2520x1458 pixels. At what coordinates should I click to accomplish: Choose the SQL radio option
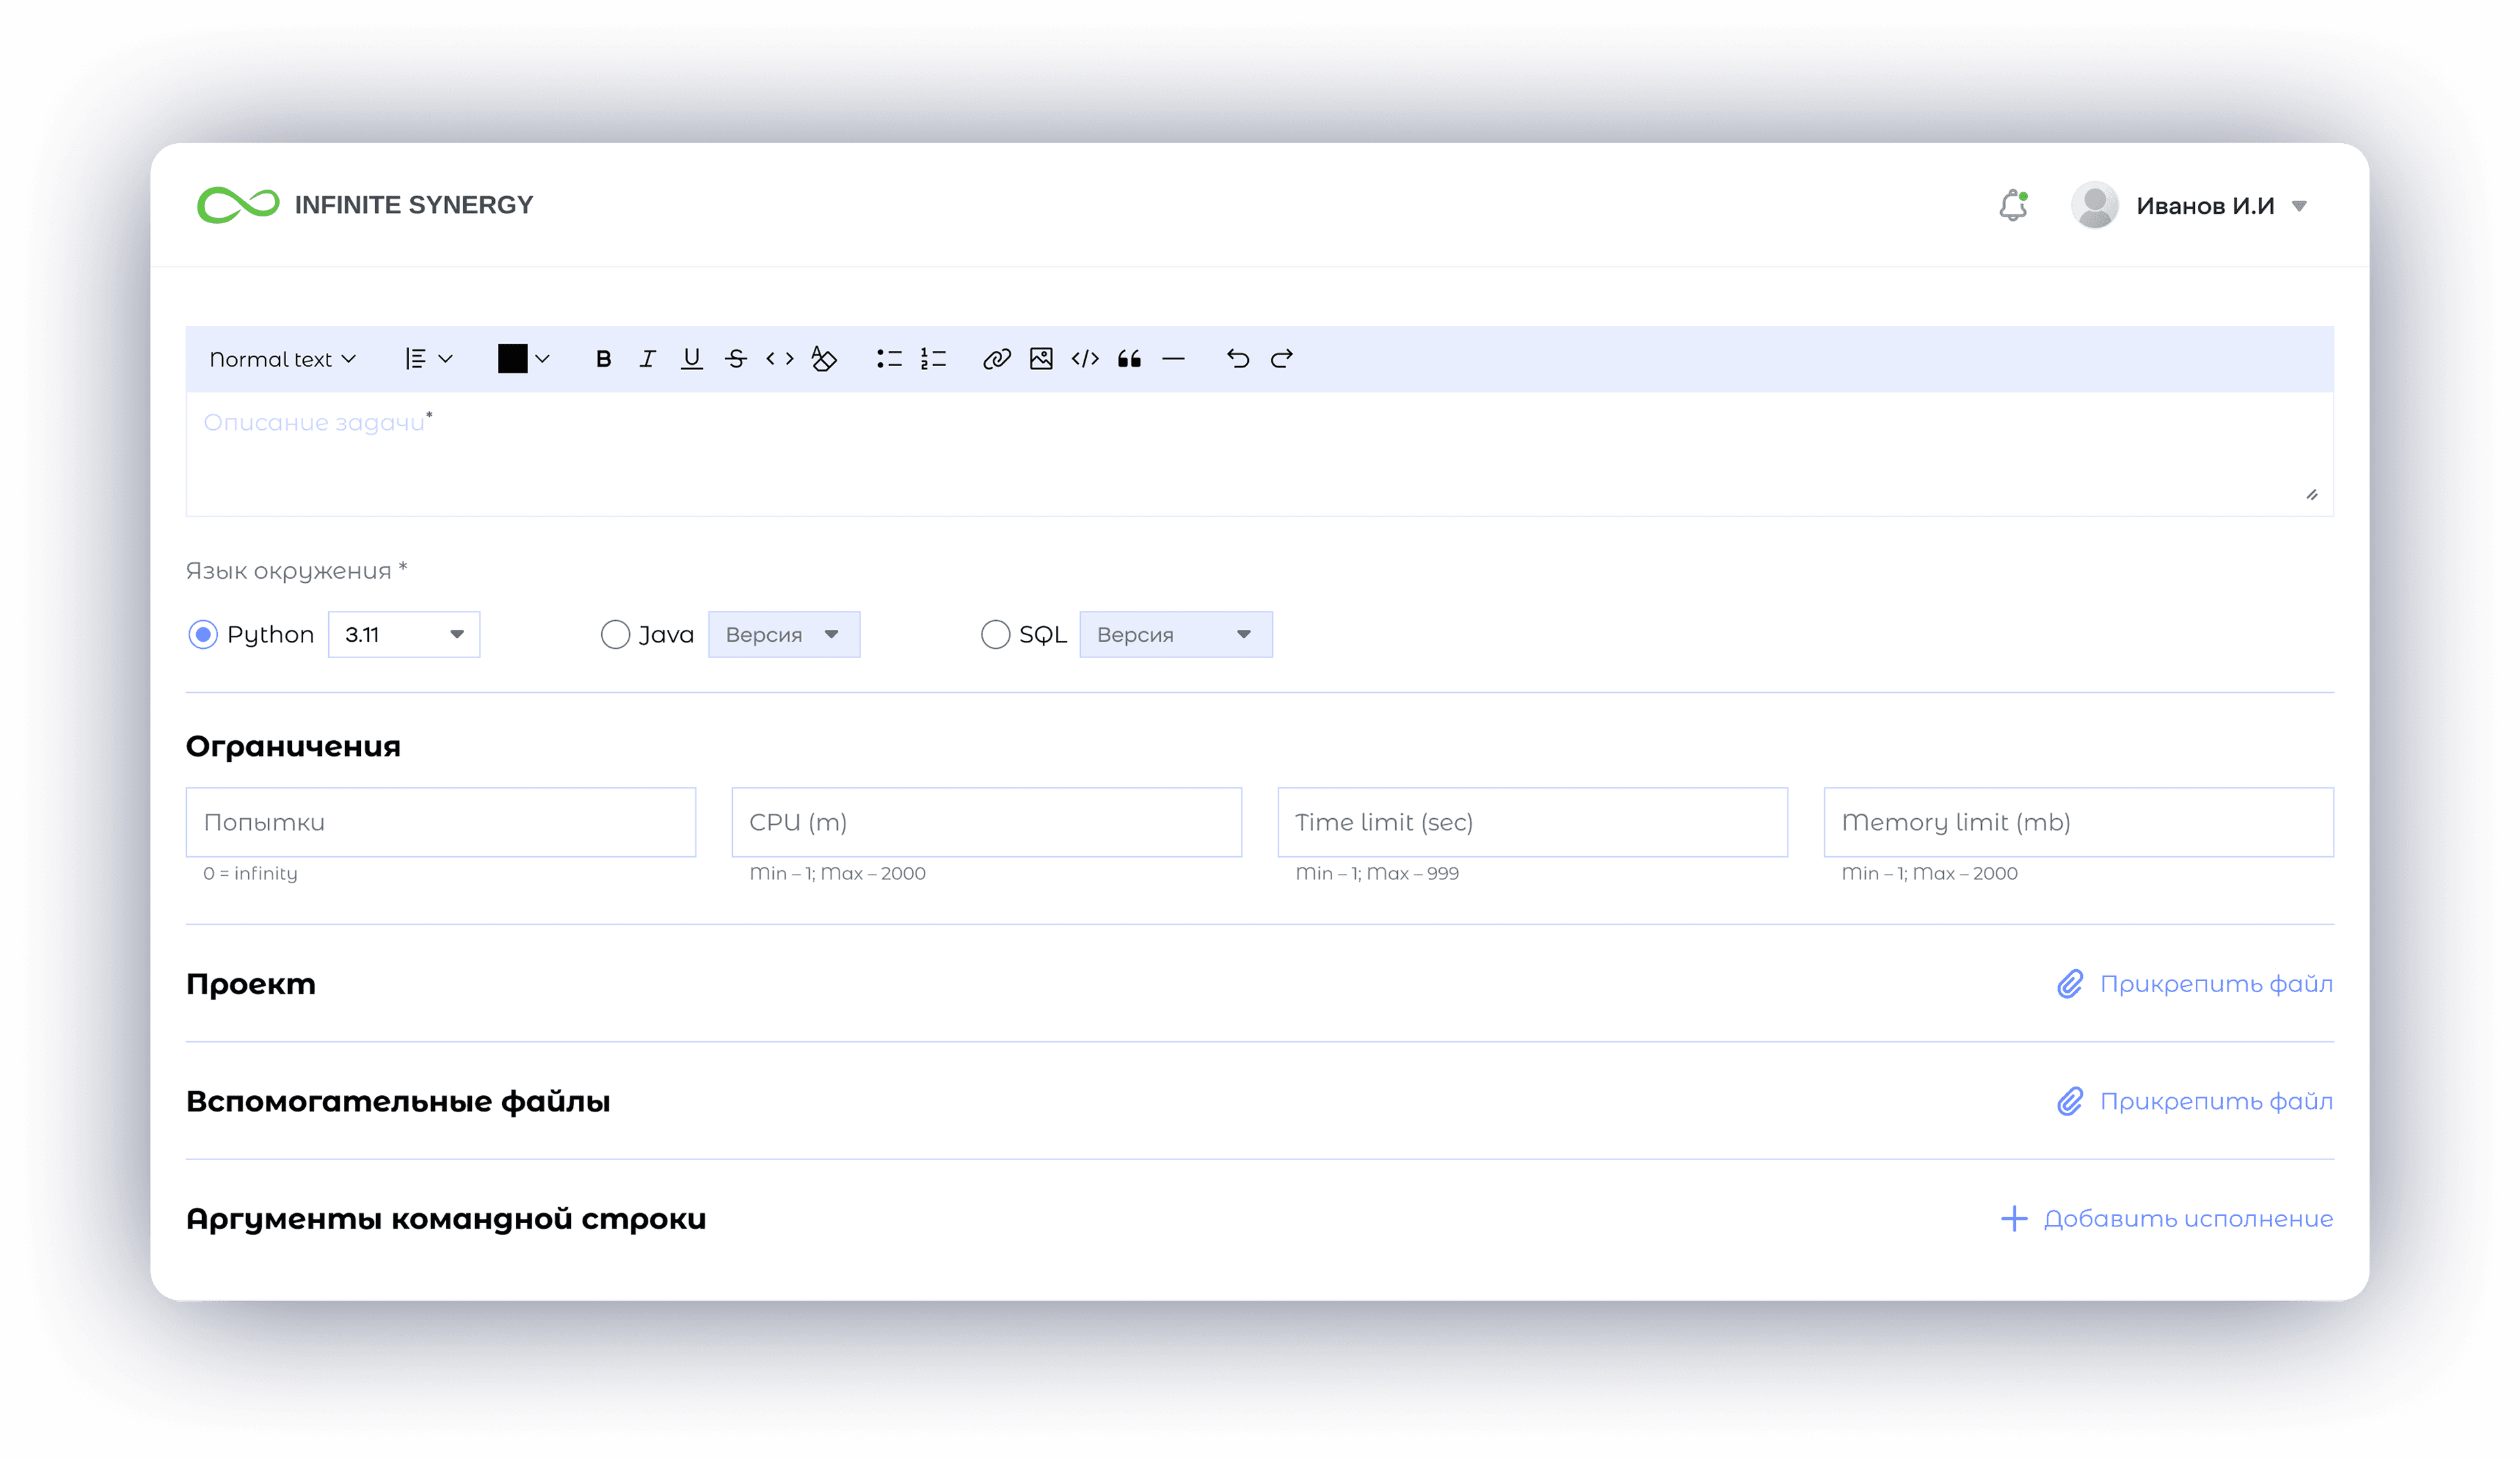[995, 634]
